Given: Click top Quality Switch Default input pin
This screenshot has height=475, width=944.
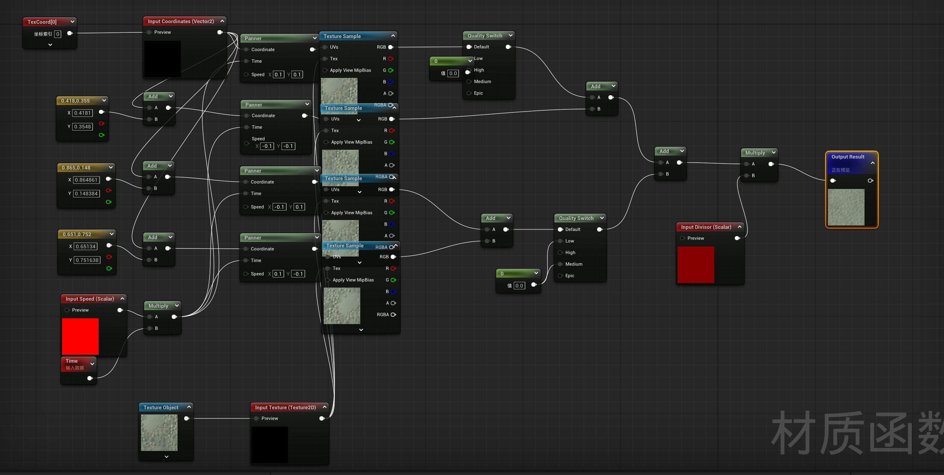Looking at the screenshot, I should click(x=469, y=47).
